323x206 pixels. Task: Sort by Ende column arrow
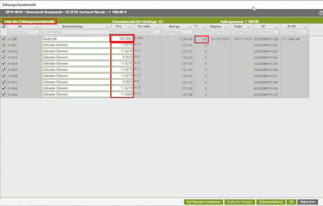(248, 27)
